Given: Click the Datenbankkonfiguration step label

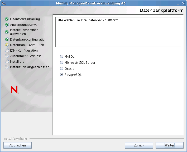Looking at the screenshot, I should (x=28, y=40).
